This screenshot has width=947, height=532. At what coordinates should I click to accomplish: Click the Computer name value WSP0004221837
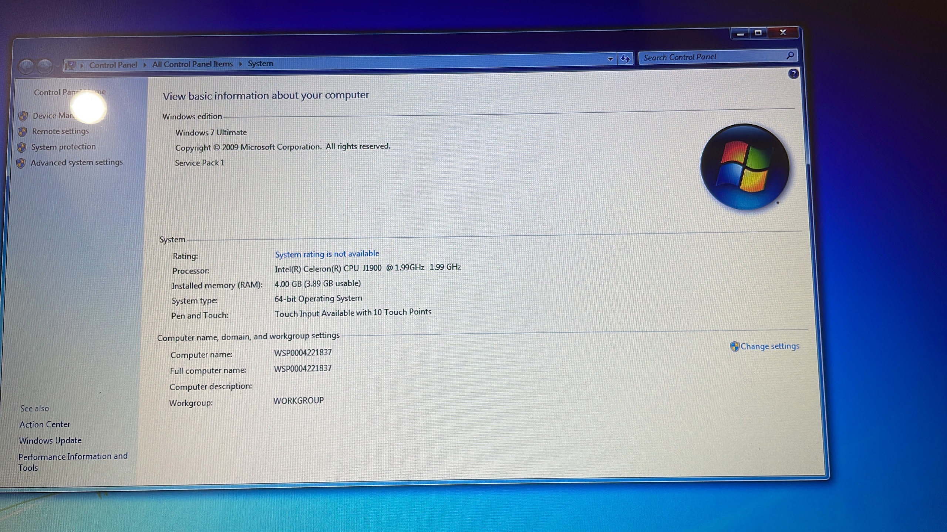[303, 353]
